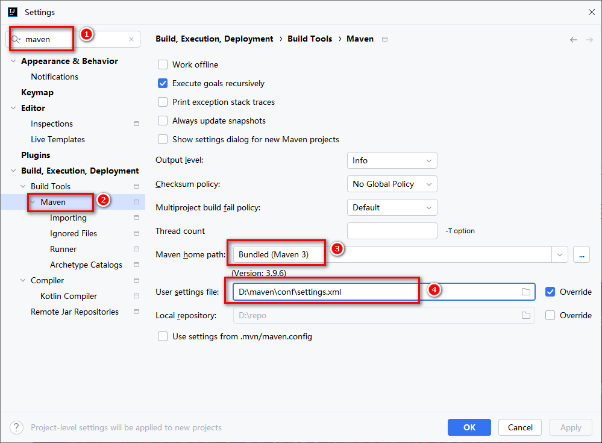This screenshot has height=443, width=602.
Task: Click Cancel button
Action: click(520, 427)
